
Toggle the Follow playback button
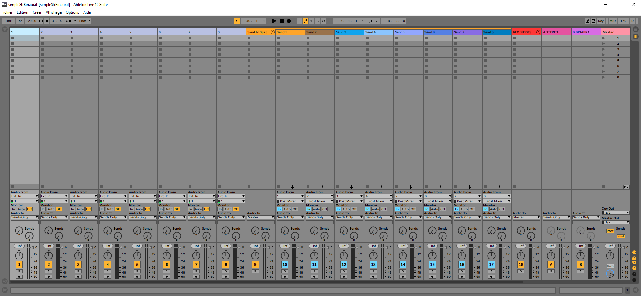237,21
